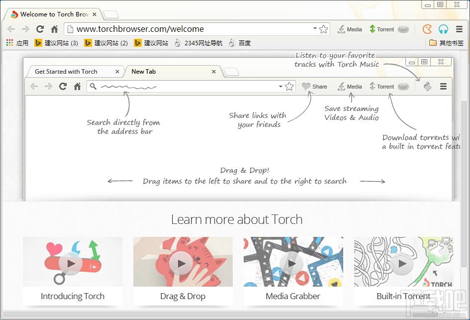The image size is (470, 320).
Task: Click the Share heart button
Action: [314, 87]
